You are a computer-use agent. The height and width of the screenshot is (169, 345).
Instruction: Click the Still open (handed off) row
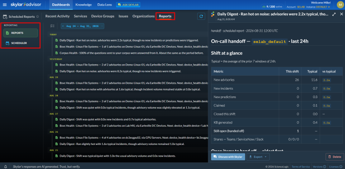point(277,131)
